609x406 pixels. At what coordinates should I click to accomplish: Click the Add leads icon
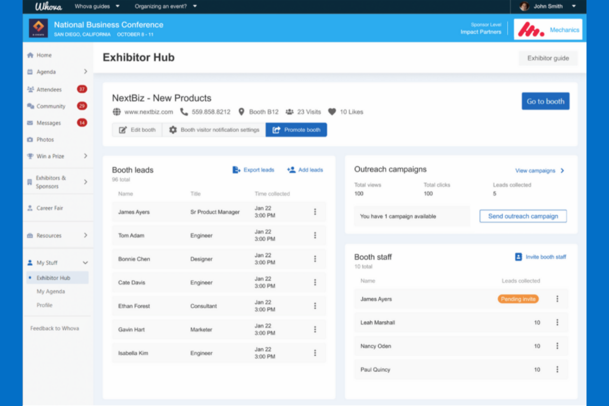click(x=291, y=169)
